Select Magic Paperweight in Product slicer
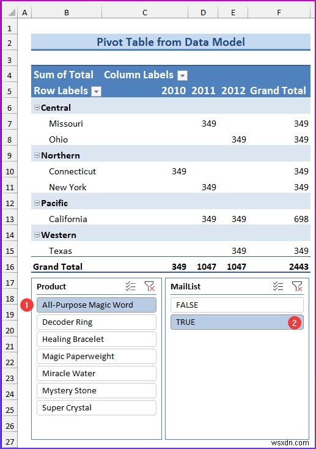The width and height of the screenshot is (316, 449). 97,356
